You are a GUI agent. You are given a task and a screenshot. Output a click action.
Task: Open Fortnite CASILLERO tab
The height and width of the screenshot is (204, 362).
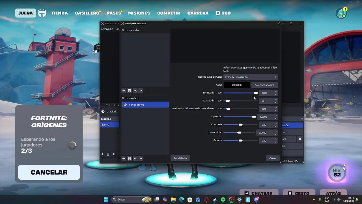pos(87,13)
